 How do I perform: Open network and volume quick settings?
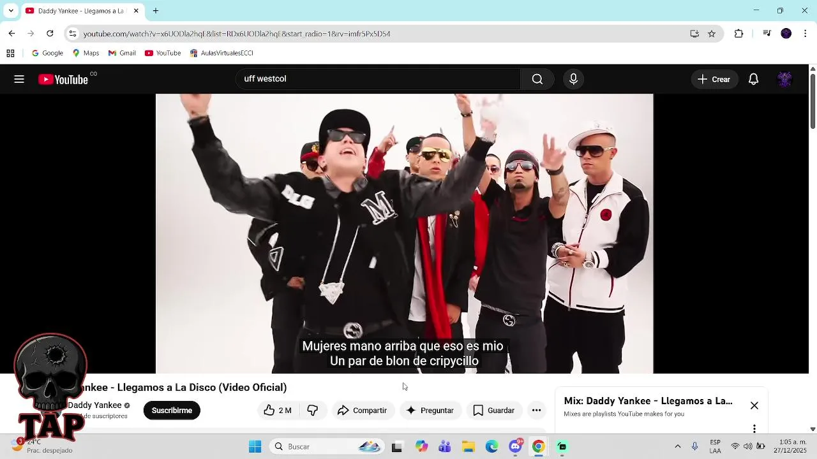point(747,446)
